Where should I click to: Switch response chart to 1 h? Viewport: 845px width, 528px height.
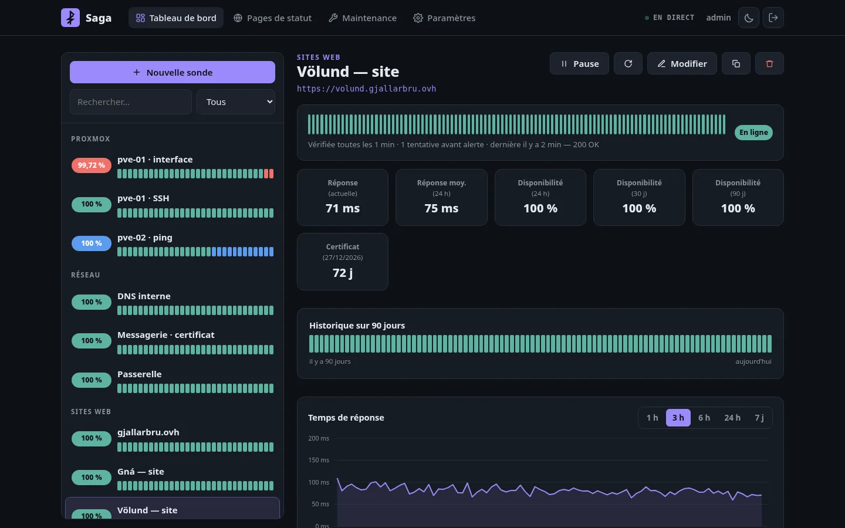coord(653,418)
